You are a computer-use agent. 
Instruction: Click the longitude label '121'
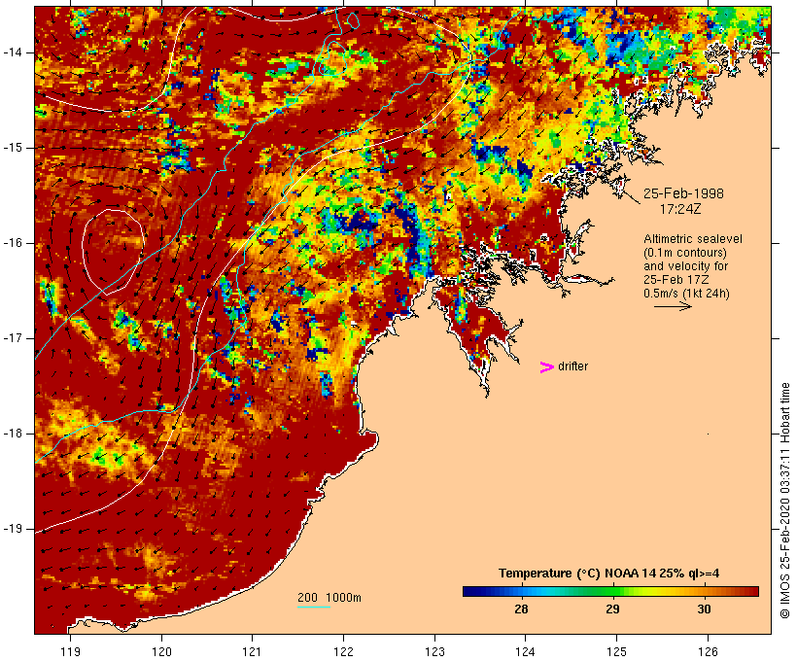[x=252, y=651]
